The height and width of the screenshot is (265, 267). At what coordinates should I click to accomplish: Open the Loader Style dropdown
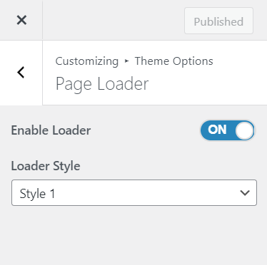point(134,192)
